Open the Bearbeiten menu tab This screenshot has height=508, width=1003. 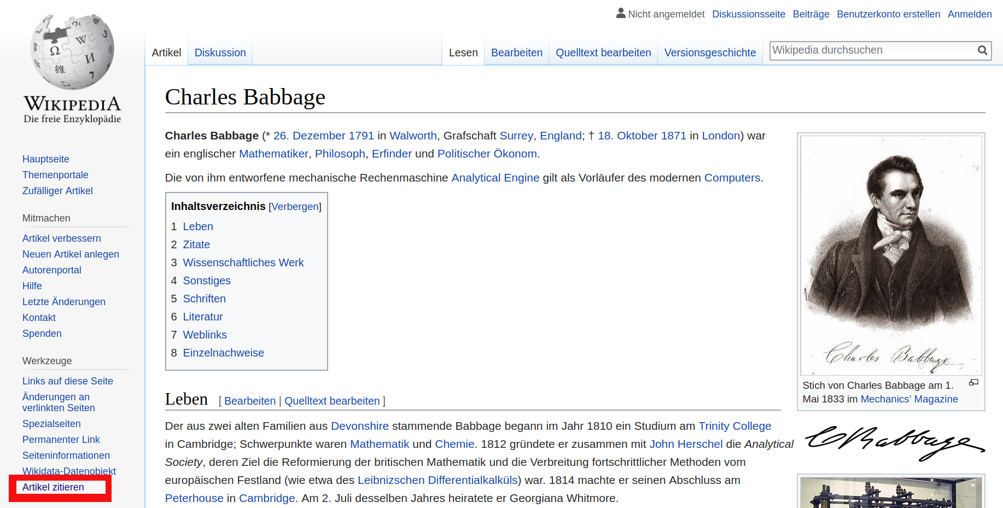pyautogui.click(x=516, y=52)
